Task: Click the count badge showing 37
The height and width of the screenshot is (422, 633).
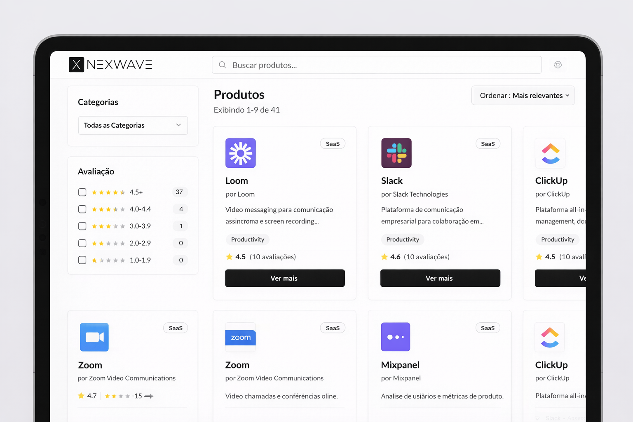Action: (179, 192)
